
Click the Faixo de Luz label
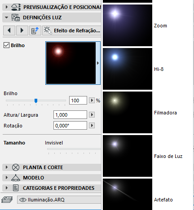click(x=168, y=156)
